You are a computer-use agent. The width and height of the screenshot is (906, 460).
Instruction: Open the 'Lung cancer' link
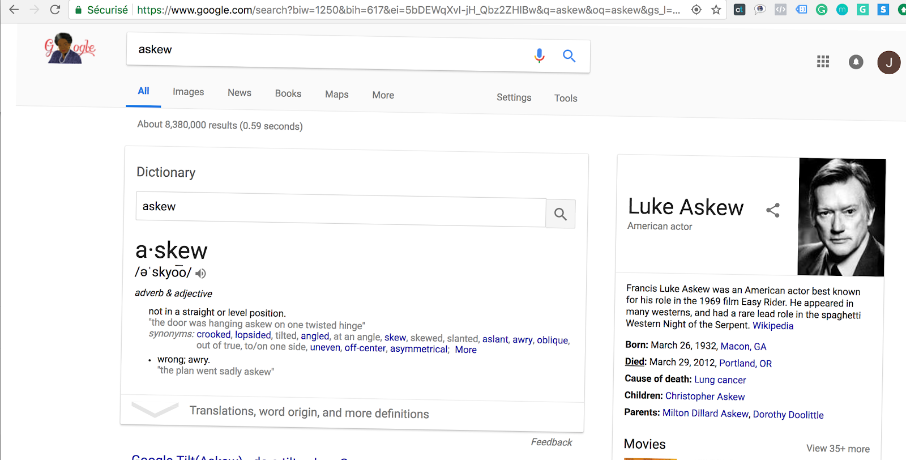pyautogui.click(x=720, y=380)
